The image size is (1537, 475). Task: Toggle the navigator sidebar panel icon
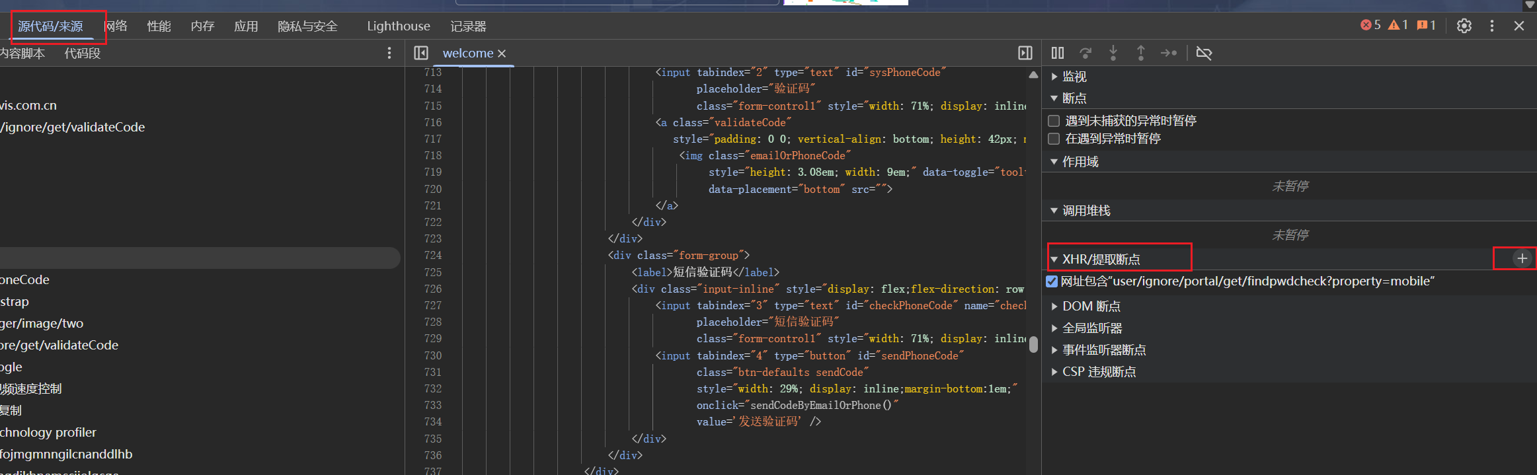coord(421,53)
